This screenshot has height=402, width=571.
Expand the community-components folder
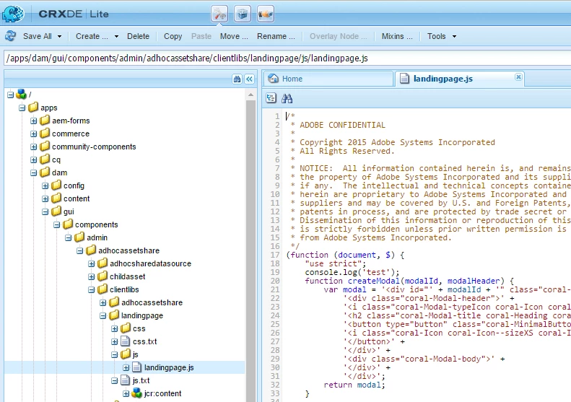point(33,147)
